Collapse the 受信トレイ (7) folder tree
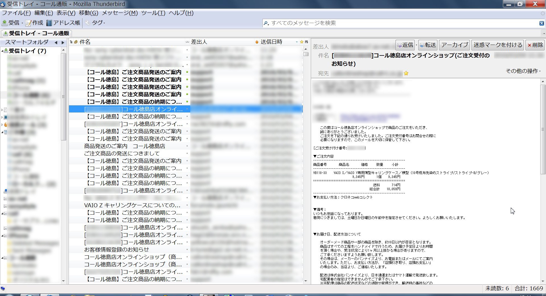 coord(3,51)
